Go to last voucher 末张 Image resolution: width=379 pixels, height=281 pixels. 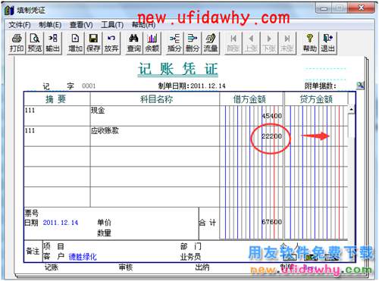pyautogui.click(x=287, y=43)
